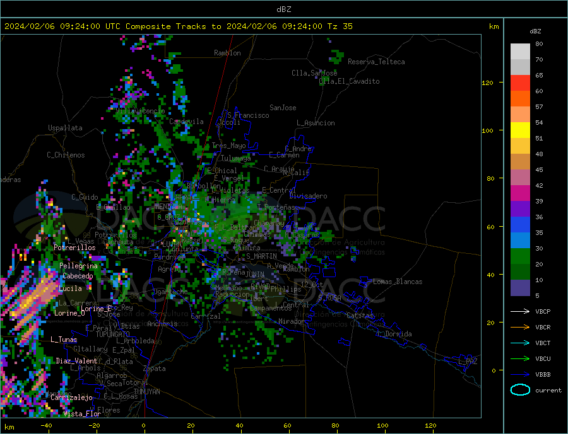Click the 'current' legend label
Screen dimensions: 568x434
[x=548, y=391]
